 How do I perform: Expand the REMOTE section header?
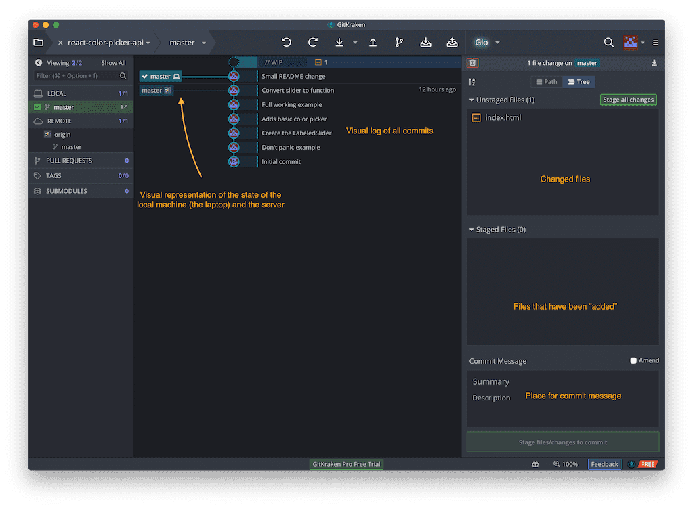click(x=81, y=121)
